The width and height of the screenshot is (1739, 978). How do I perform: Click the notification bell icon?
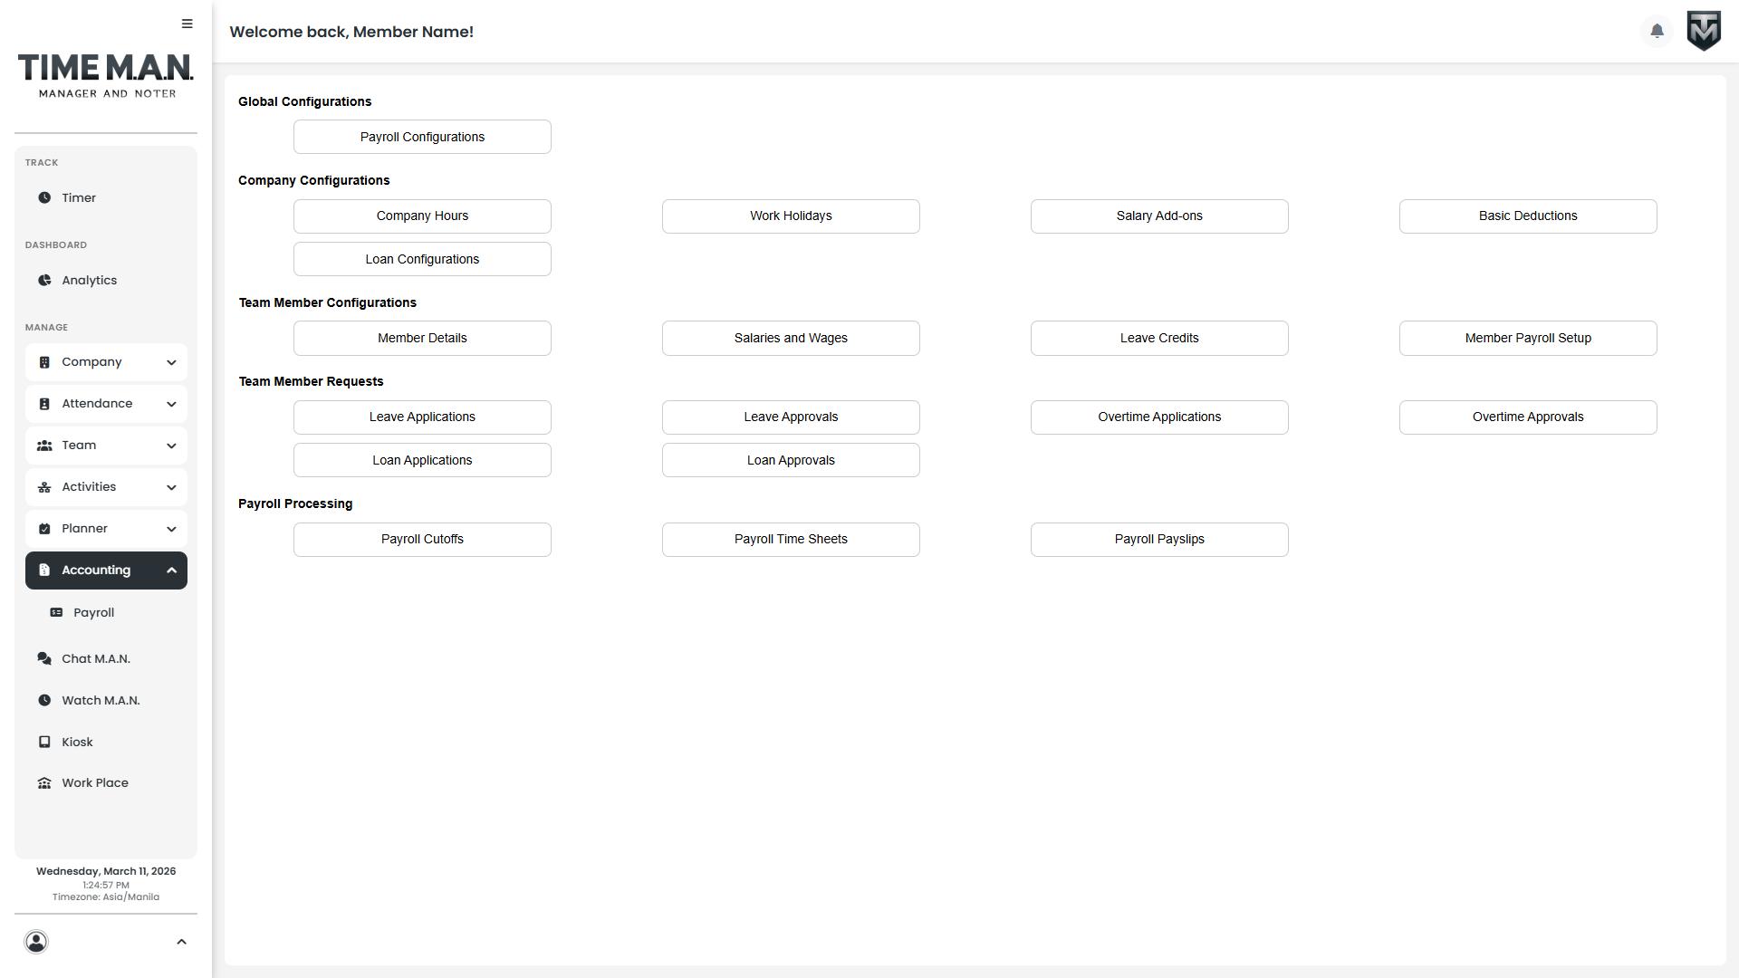point(1657,32)
